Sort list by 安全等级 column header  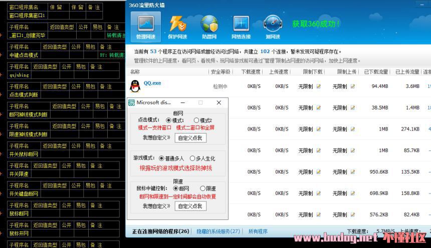[x=221, y=72]
